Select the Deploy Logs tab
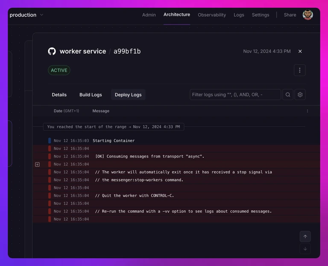This screenshot has width=328, height=266. tap(128, 95)
